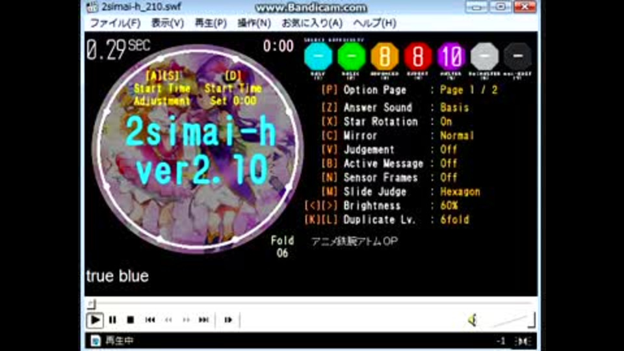Open the お気に入り(A) menu

click(x=312, y=23)
